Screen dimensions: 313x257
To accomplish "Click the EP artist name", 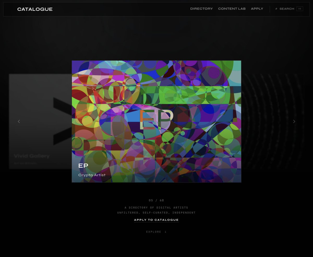I will click(x=83, y=165).
